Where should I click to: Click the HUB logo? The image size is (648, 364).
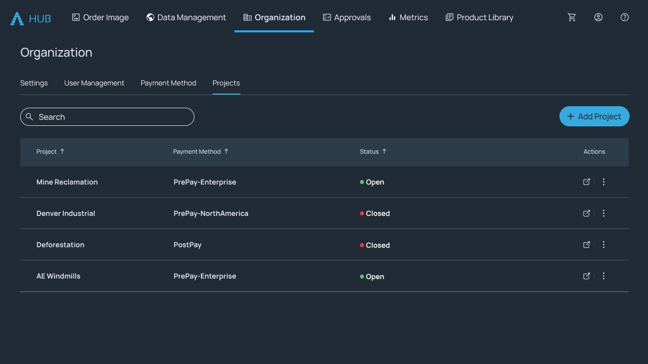[31, 19]
